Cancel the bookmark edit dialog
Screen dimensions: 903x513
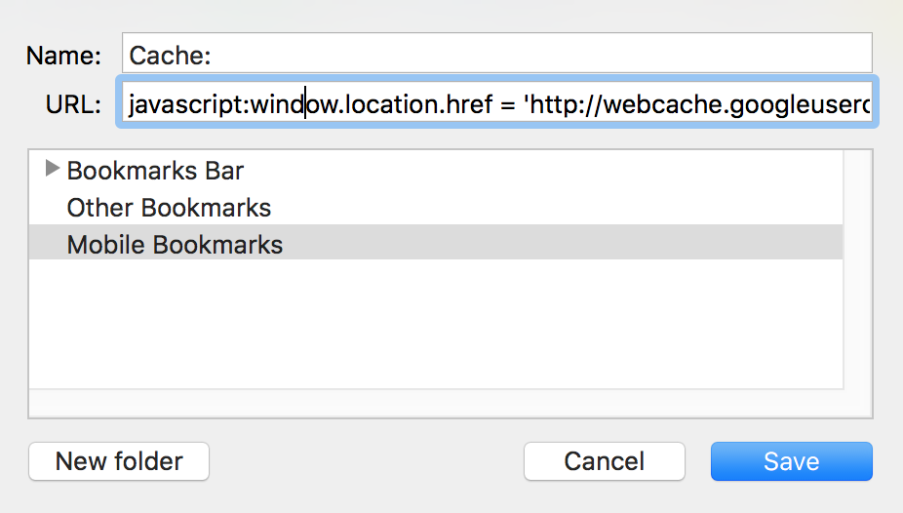coord(604,461)
